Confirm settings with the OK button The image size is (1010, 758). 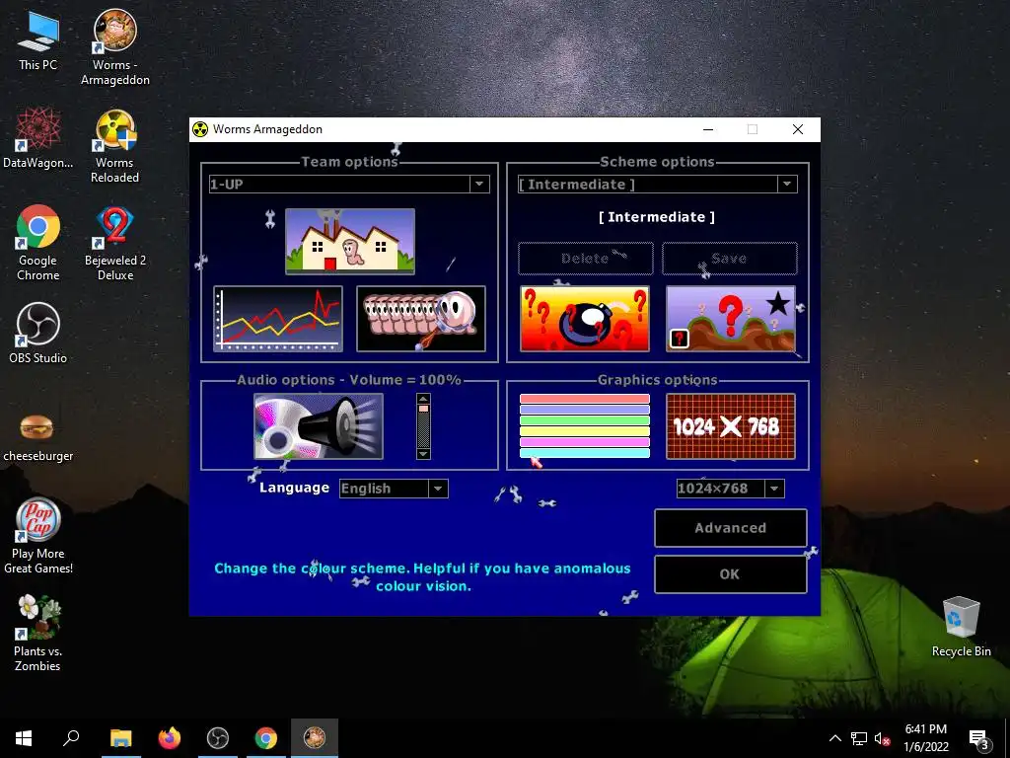click(731, 573)
